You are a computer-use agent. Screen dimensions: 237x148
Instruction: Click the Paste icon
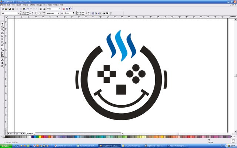pyautogui.click(x=24, y=9)
